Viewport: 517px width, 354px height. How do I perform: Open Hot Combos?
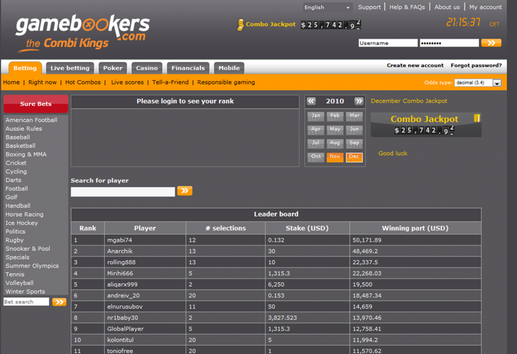(x=83, y=82)
